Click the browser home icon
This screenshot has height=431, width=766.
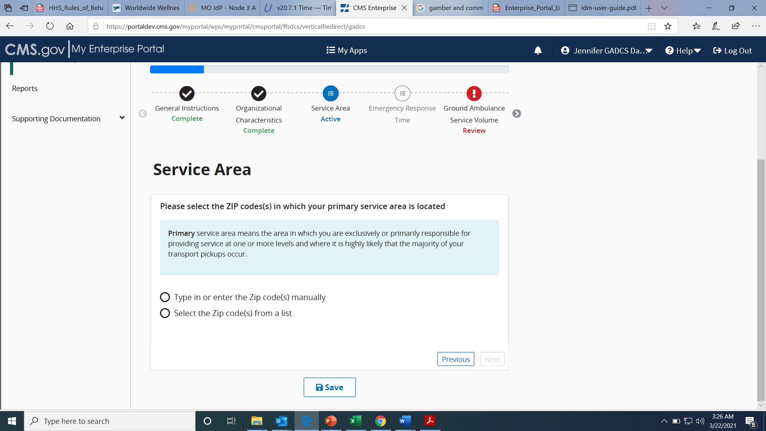tap(70, 26)
